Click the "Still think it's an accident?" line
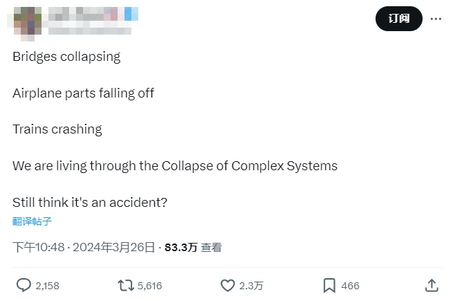Viewport: 453px width, 301px height. click(x=90, y=203)
